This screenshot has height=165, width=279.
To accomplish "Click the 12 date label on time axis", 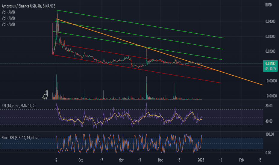I will coord(56,160).
